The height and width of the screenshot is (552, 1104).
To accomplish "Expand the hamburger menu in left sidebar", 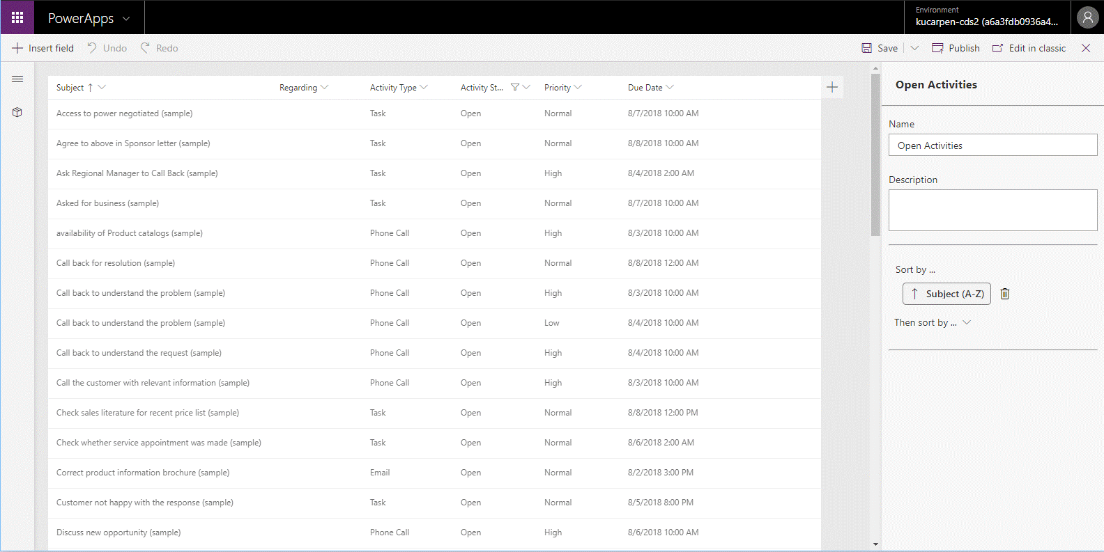I will [17, 79].
